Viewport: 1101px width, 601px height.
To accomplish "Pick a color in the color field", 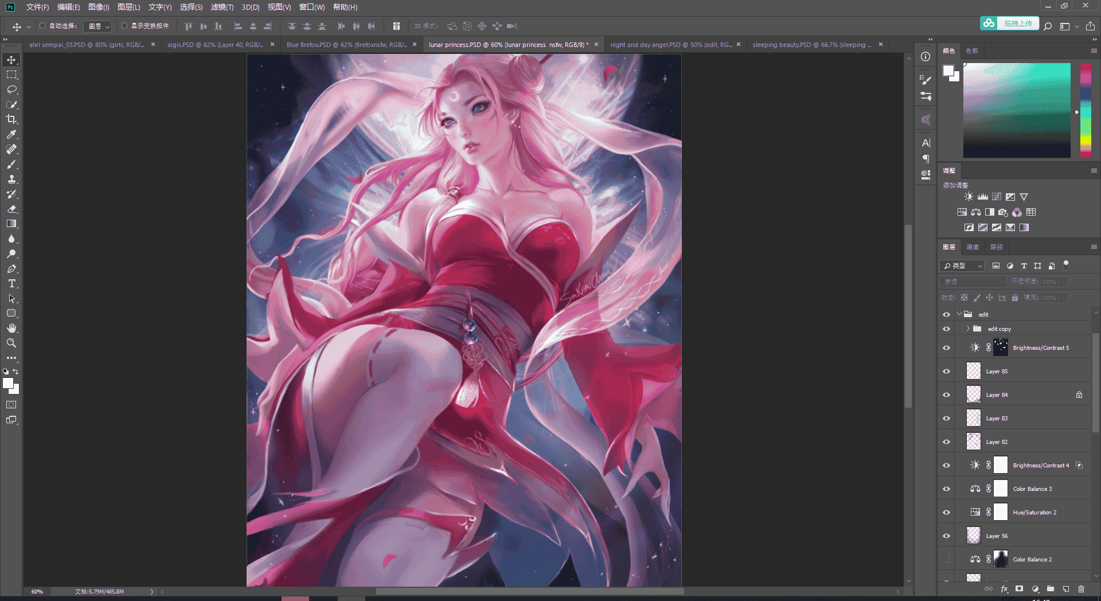I will click(1017, 110).
